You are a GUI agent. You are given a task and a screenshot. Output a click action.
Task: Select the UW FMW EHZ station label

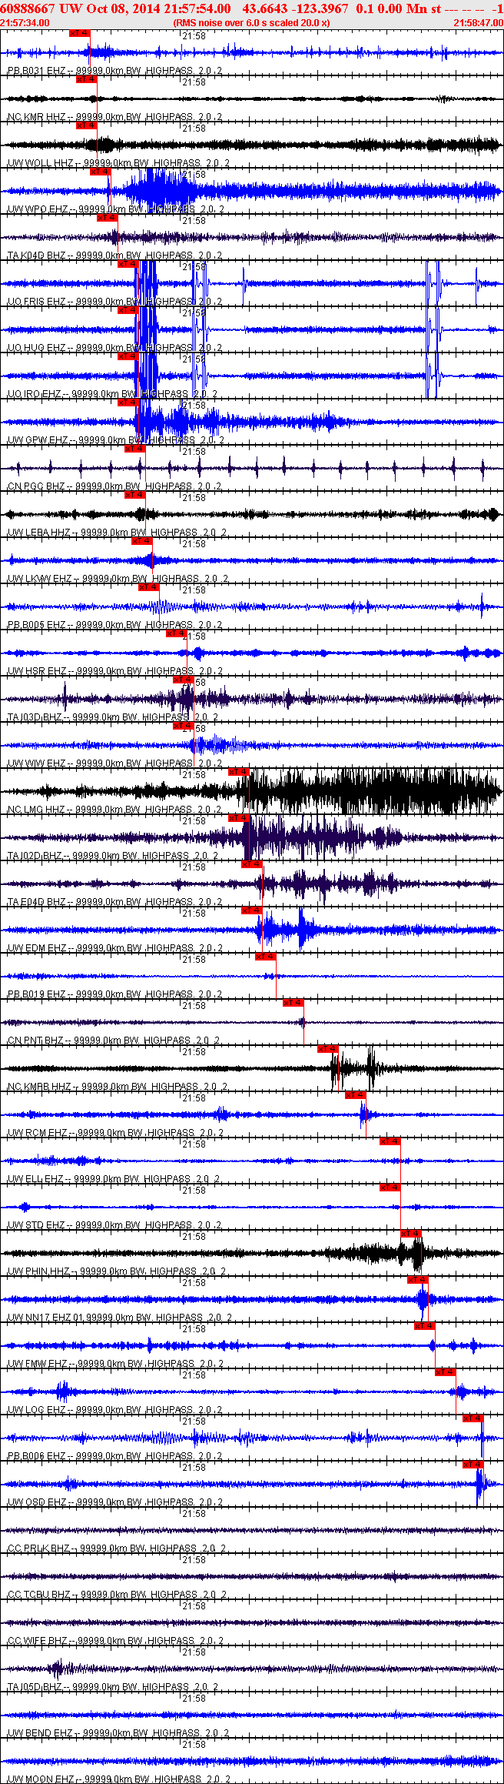(x=116, y=1364)
